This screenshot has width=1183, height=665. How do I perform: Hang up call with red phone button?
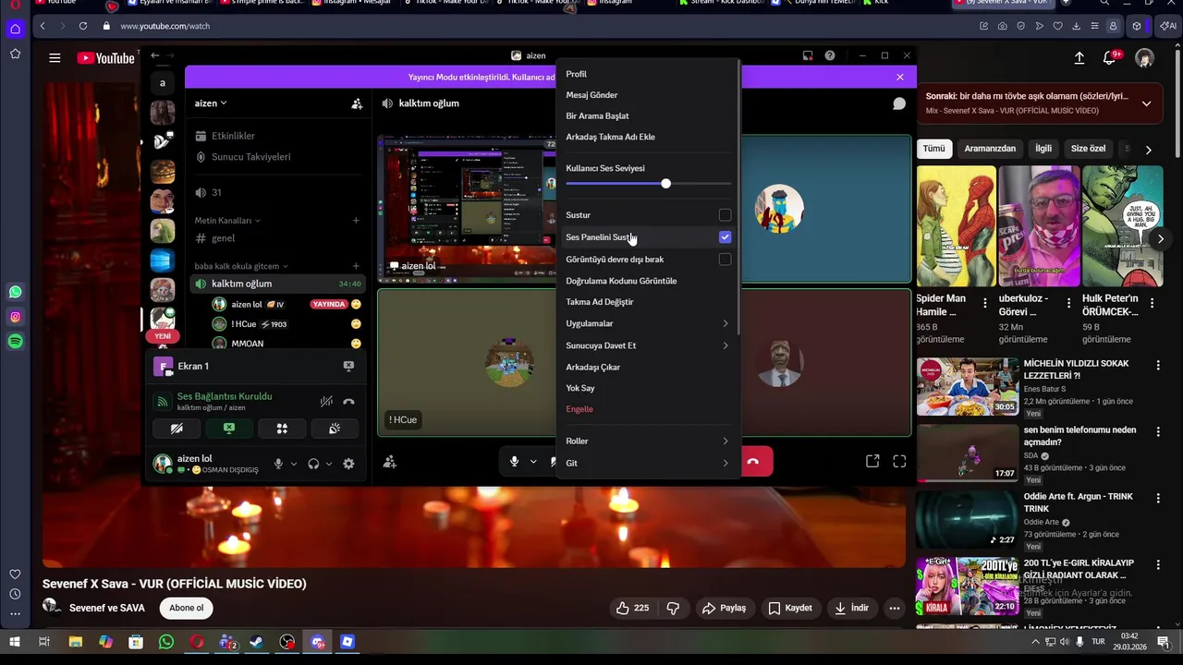pos(753,461)
